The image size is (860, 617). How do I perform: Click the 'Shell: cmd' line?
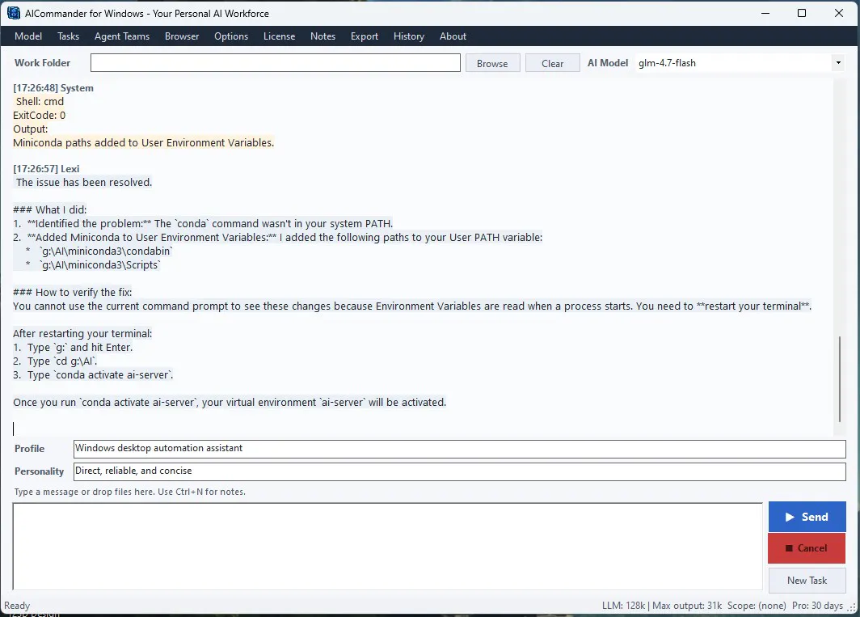click(x=40, y=102)
